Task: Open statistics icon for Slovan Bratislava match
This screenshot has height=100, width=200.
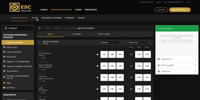Action: pos(97,66)
